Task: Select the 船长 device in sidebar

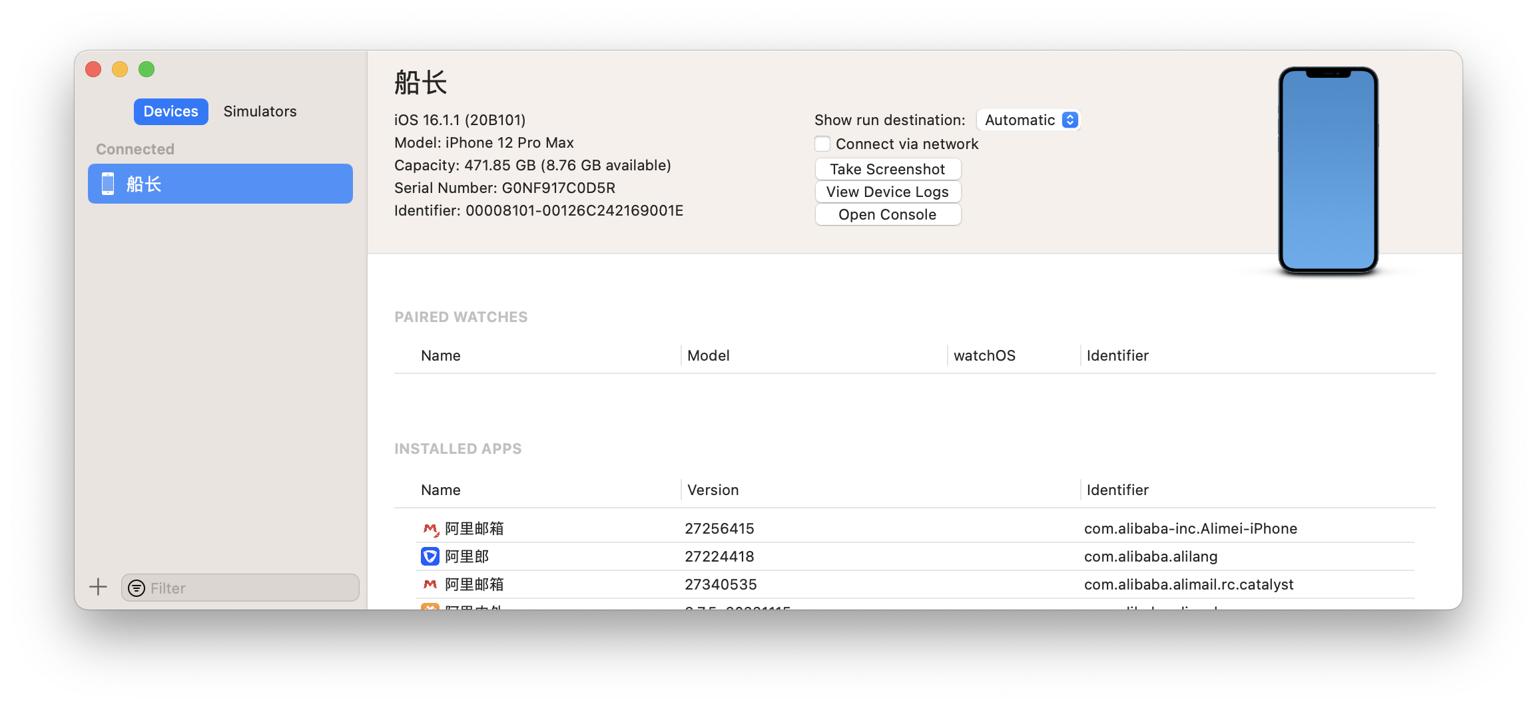Action: [220, 184]
